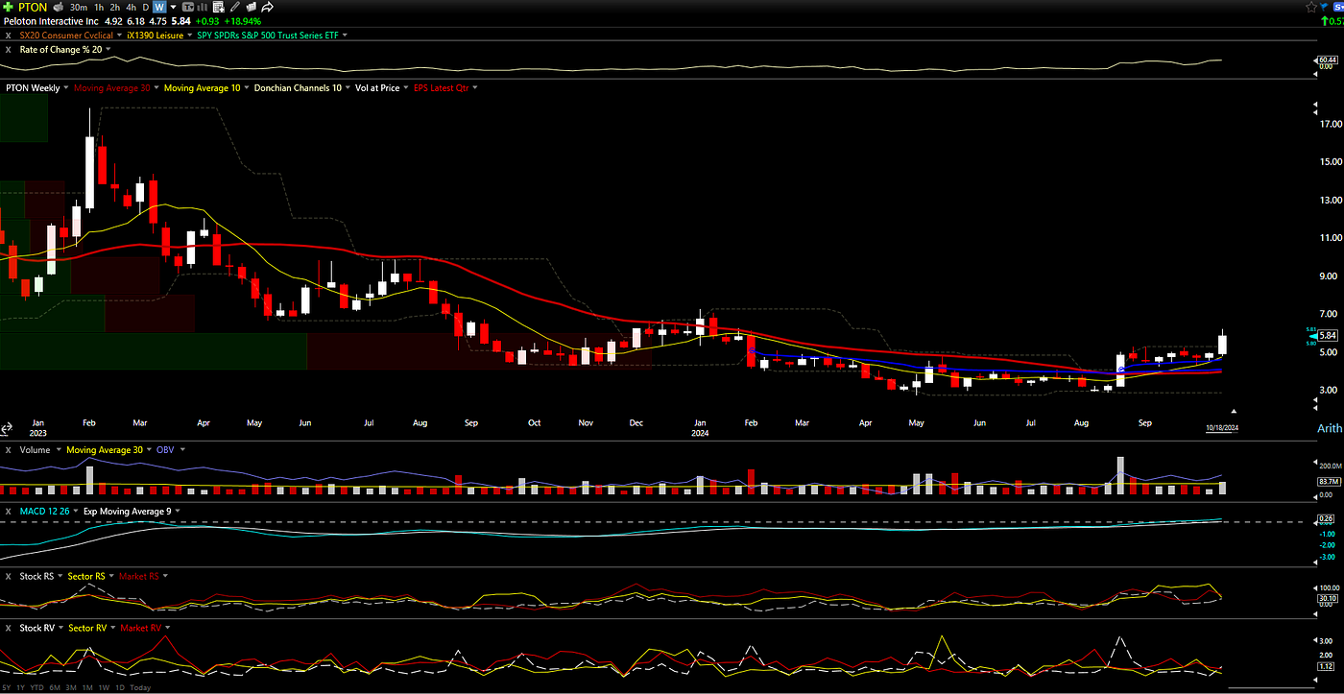Image resolution: width=1344 pixels, height=694 pixels.
Task: Set chart range to 3M
Action: pyautogui.click(x=71, y=687)
